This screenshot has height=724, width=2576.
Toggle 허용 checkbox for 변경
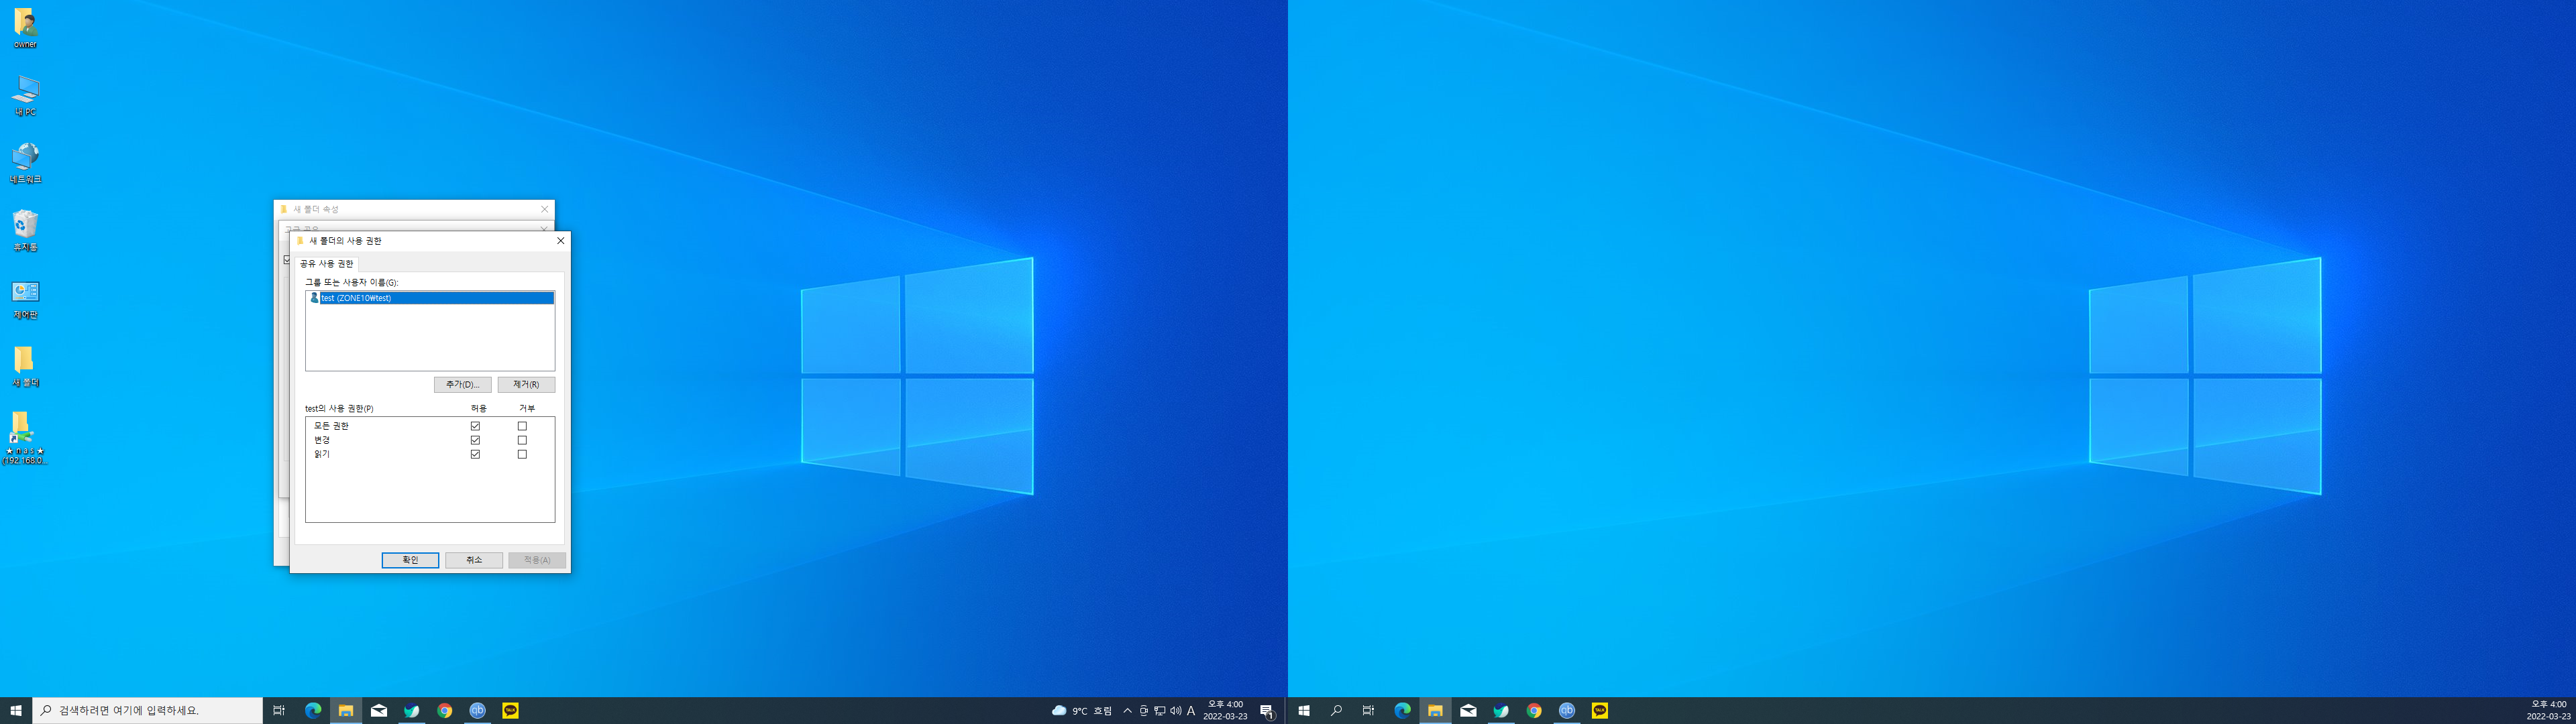475,440
